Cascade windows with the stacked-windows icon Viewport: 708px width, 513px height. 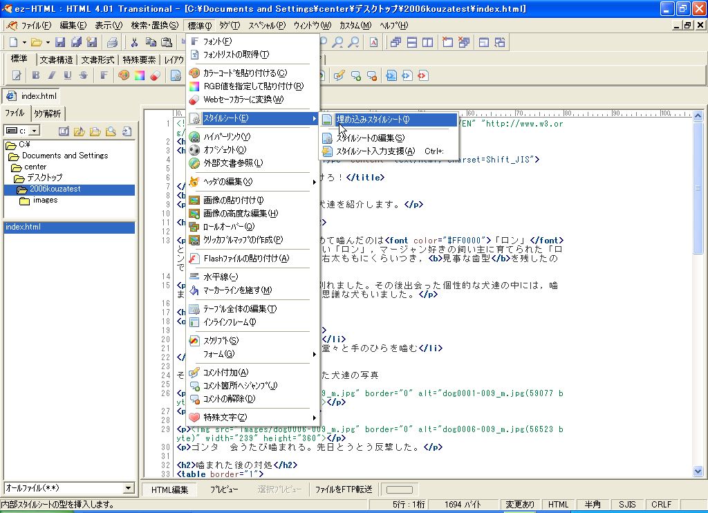tap(395, 42)
